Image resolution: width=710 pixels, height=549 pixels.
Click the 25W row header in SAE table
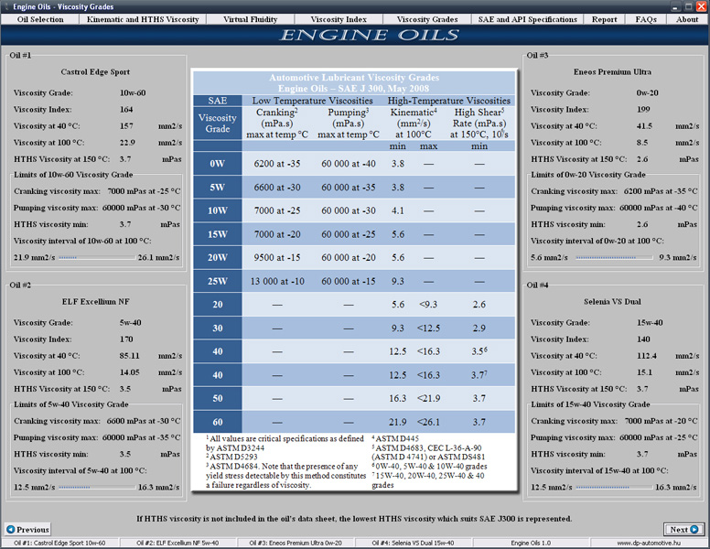tap(218, 281)
